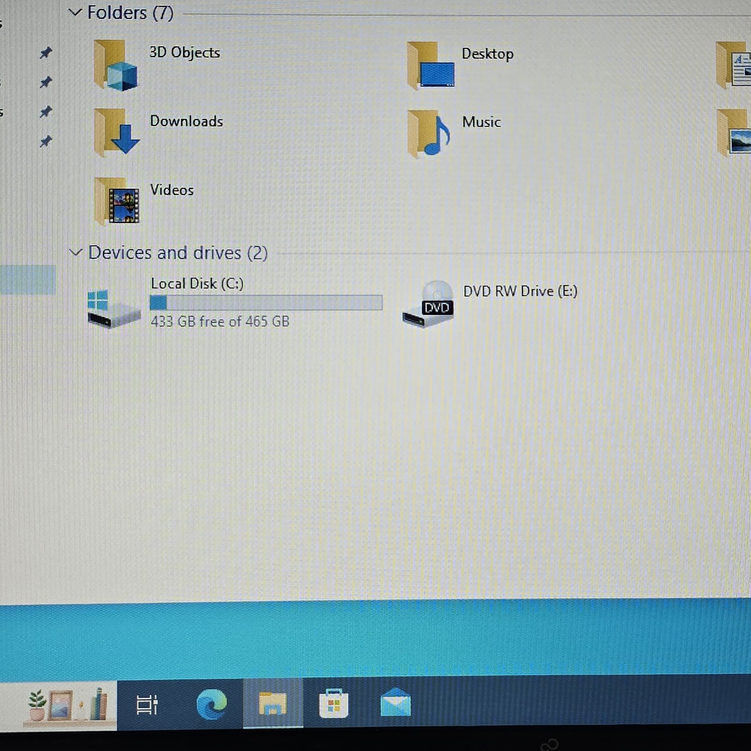Image resolution: width=751 pixels, height=751 pixels.
Task: Open the 3D Objects folder icon
Action: (115, 65)
